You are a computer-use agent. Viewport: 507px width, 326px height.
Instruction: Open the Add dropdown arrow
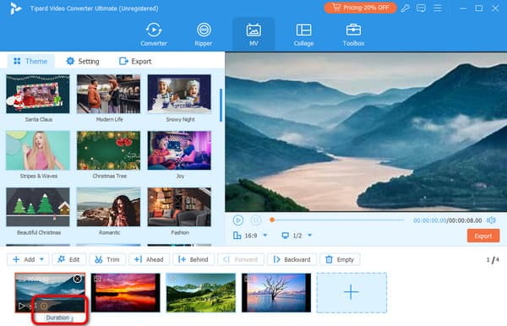[x=41, y=259]
